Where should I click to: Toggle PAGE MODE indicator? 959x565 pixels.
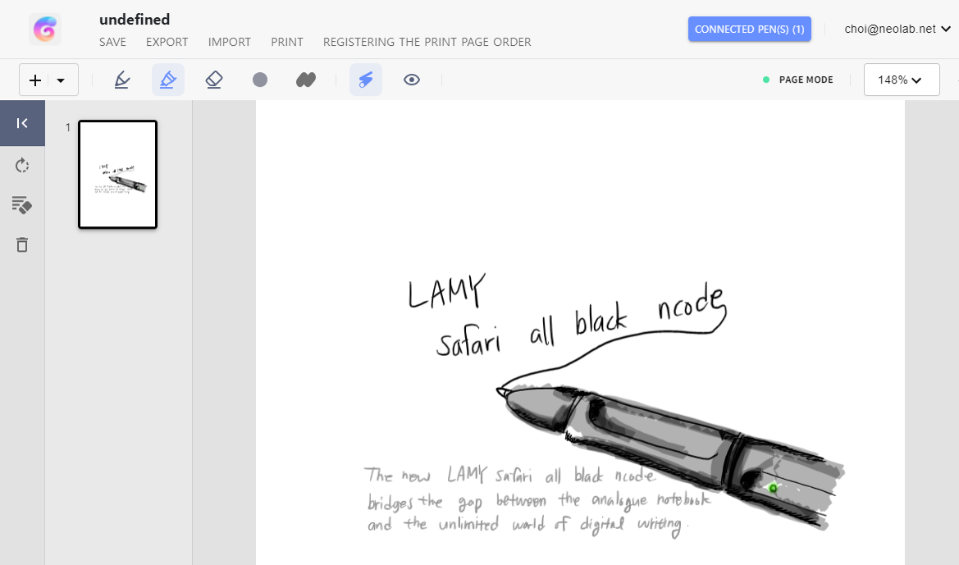click(798, 80)
